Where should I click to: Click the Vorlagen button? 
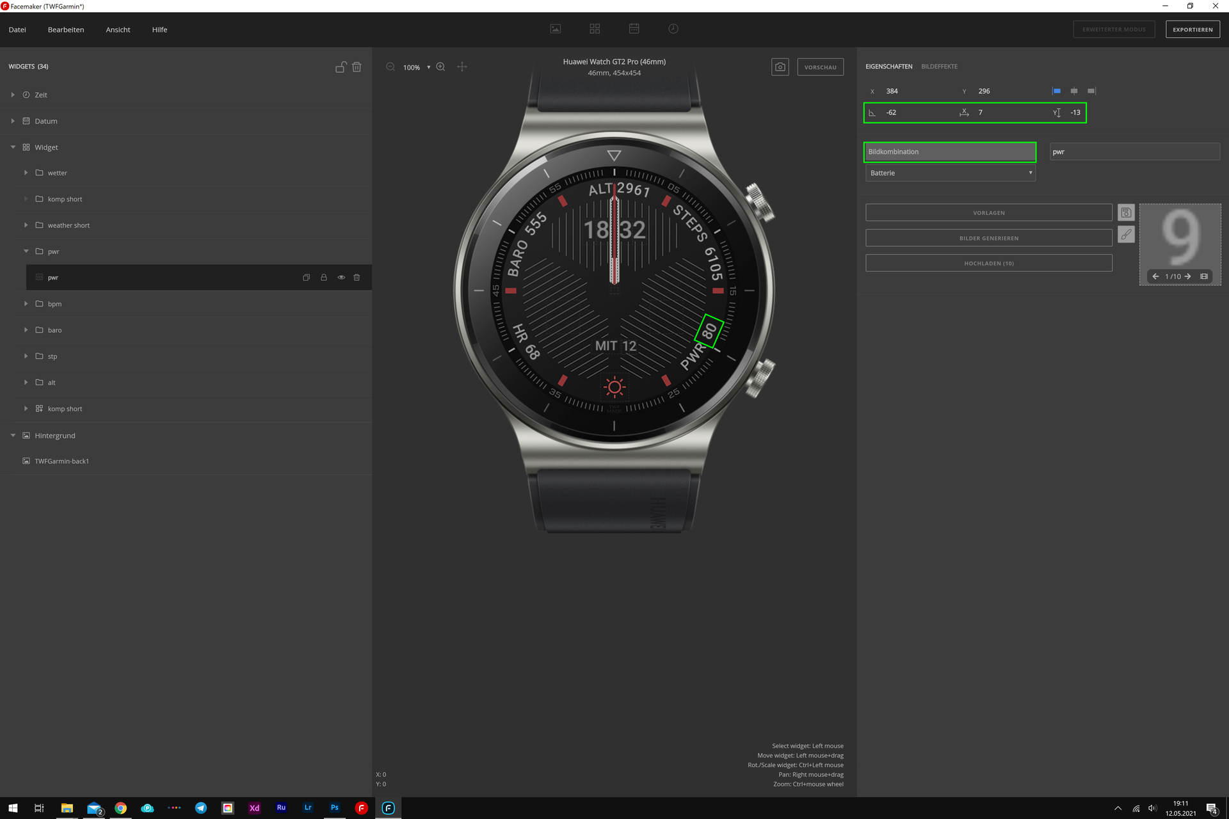[x=988, y=213]
